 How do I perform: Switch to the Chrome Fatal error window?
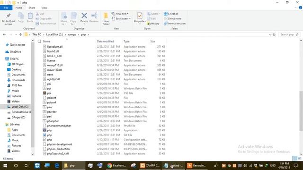pyautogui.click(x=117, y=166)
